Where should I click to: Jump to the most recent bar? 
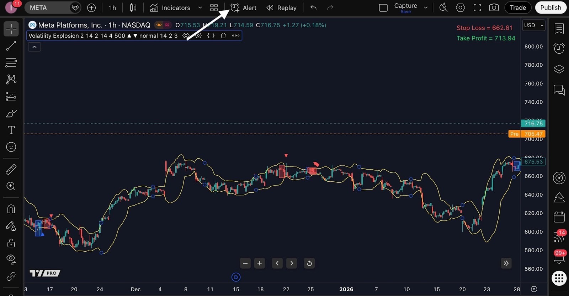506,263
